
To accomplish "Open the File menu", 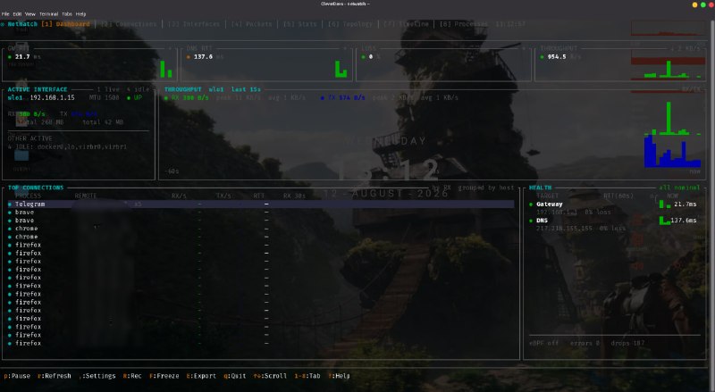I will 5,14.
